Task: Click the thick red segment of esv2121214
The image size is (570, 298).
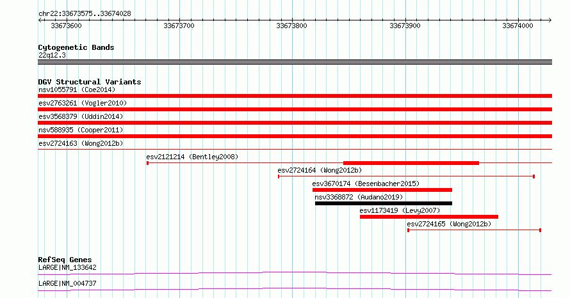Action: click(x=411, y=163)
